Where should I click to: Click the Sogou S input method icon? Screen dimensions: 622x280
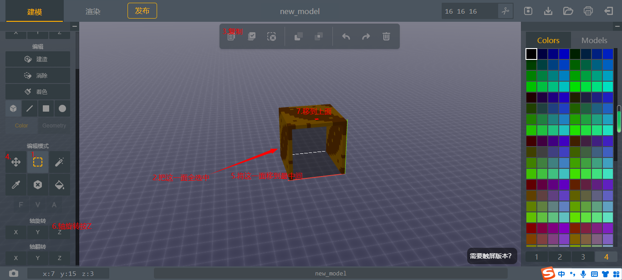[x=549, y=274]
